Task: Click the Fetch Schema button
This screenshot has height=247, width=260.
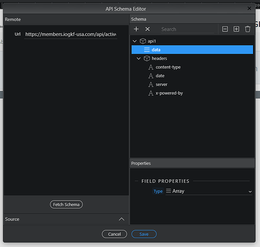Action: click(x=66, y=205)
